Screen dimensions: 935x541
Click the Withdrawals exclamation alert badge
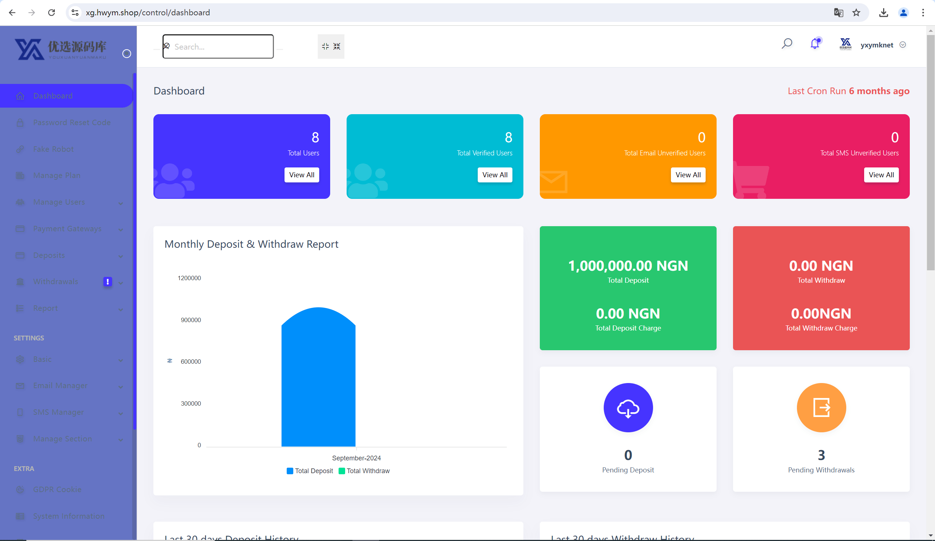pos(108,282)
